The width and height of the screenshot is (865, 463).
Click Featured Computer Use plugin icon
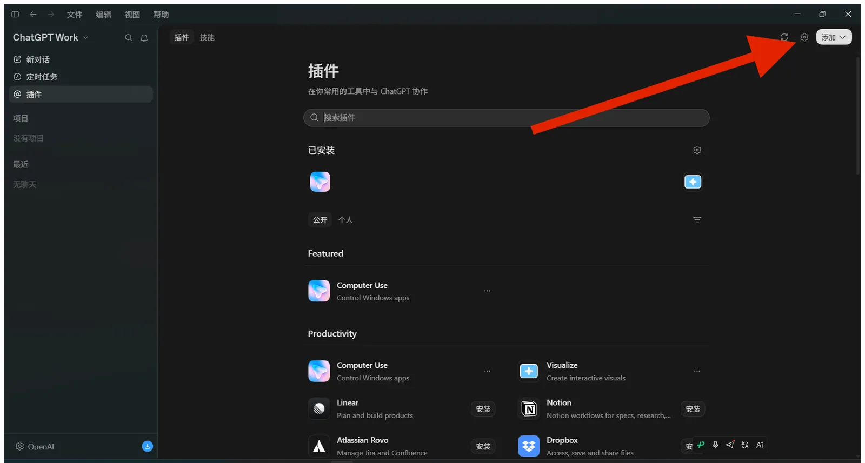coord(319,291)
